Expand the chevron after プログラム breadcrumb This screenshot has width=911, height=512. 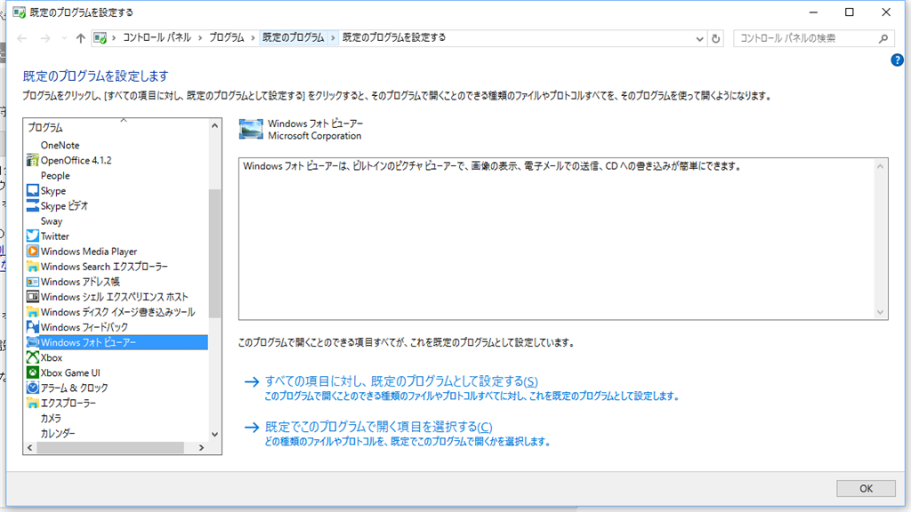tap(253, 37)
